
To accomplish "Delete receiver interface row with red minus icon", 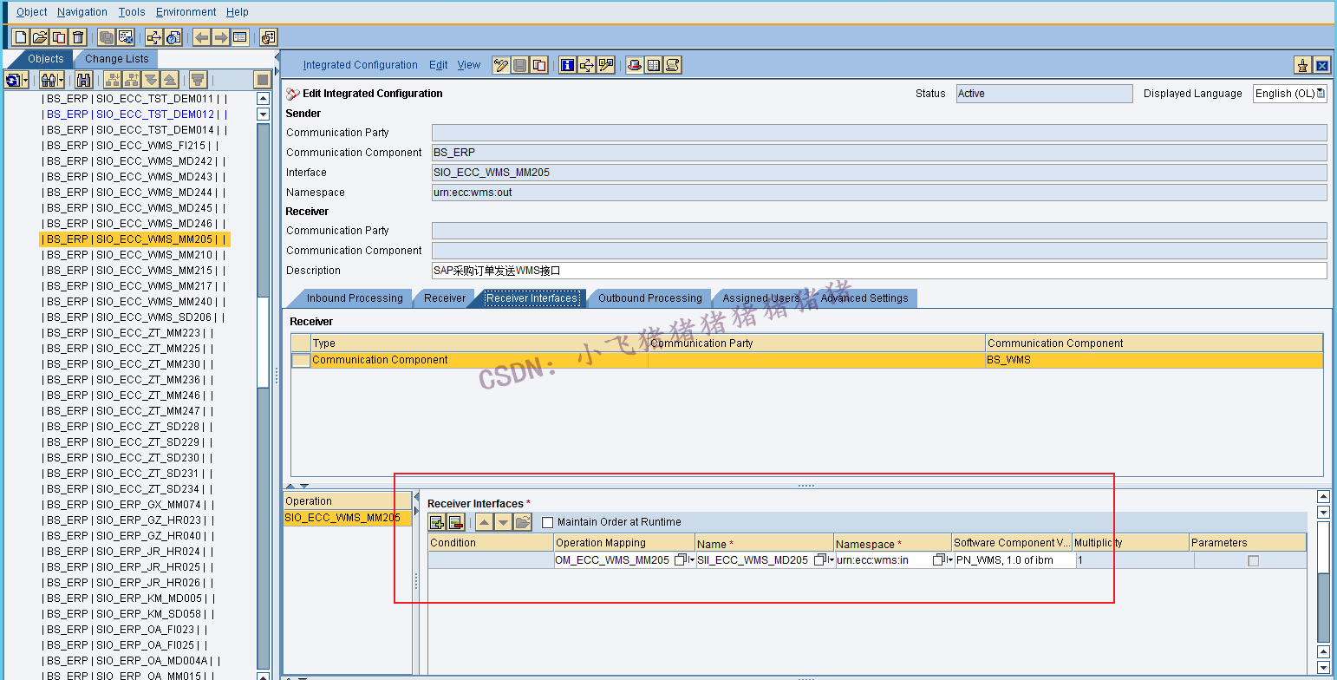I will pos(456,522).
